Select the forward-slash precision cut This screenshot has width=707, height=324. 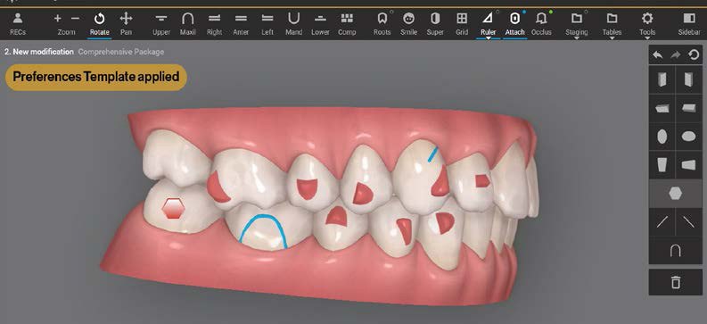pos(662,221)
